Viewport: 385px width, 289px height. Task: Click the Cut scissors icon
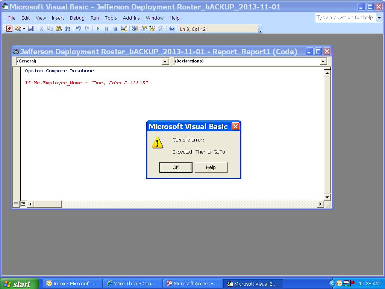click(41, 29)
